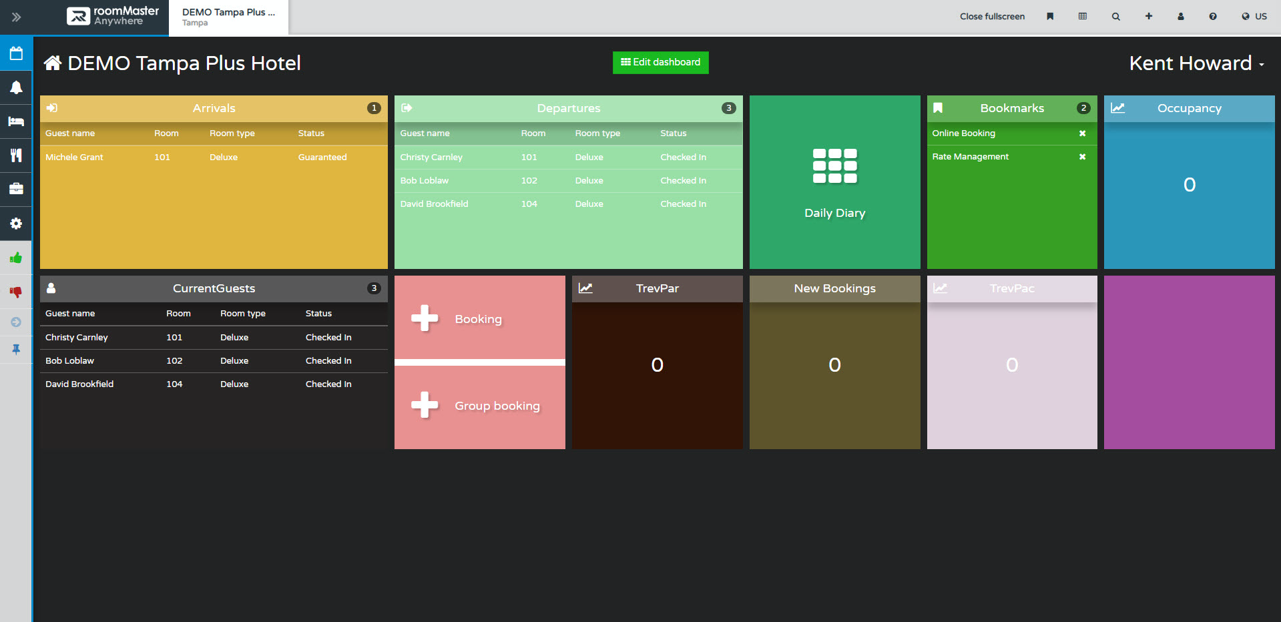Viewport: 1281px width, 622px height.
Task: Switch to the DEMO Tampa Plus tab
Action: pos(228,17)
